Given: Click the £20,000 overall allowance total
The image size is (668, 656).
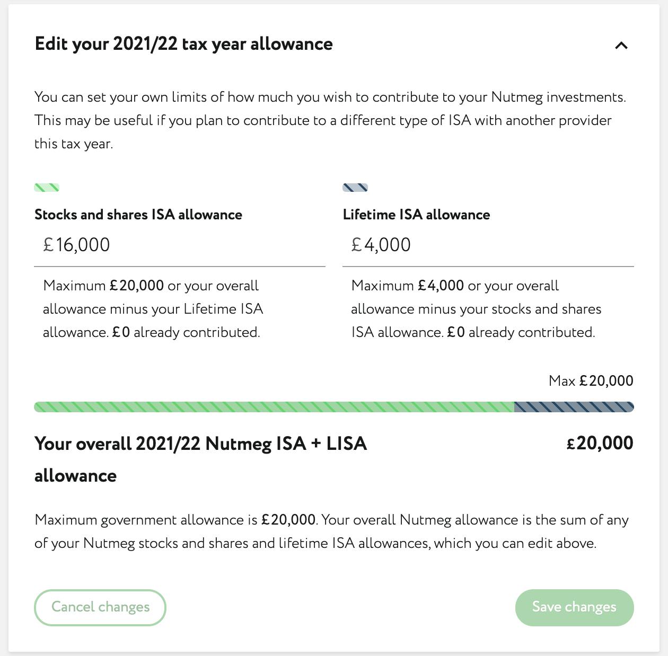Looking at the screenshot, I should (600, 443).
